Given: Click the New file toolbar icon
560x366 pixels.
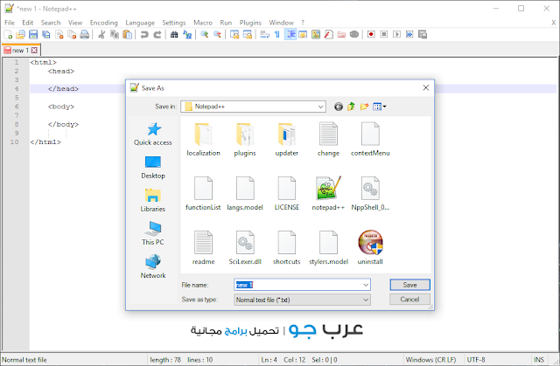Looking at the screenshot, I should click(8, 35).
